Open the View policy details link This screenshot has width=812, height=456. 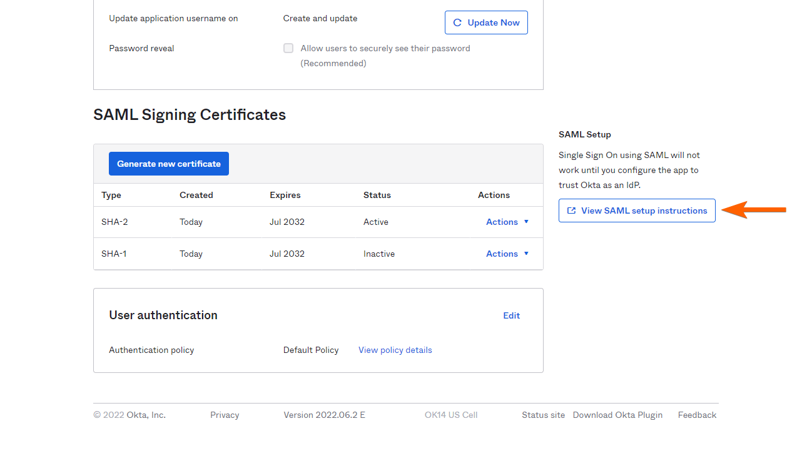[395, 350]
